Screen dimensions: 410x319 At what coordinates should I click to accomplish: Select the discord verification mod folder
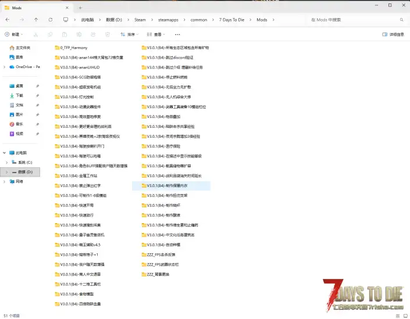click(x=167, y=58)
